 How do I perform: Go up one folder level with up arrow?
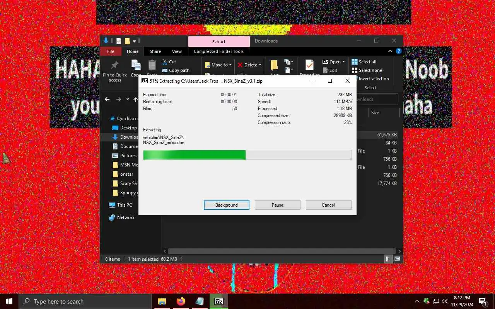(x=136, y=99)
